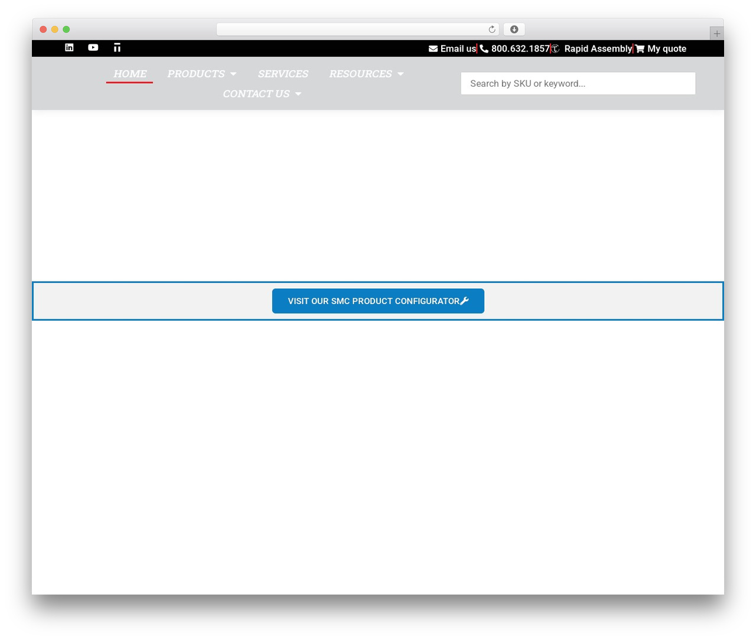Open the LinkedIn social icon
Viewport: 756px width, 640px height.
click(69, 47)
